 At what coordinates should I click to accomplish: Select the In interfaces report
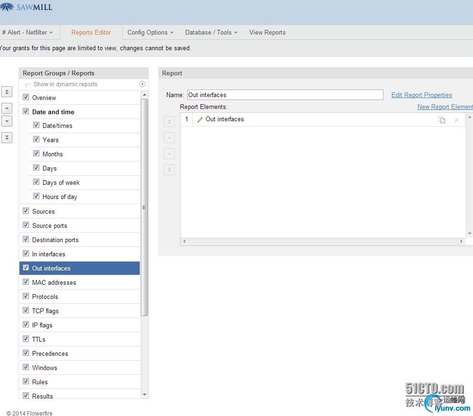click(80, 254)
